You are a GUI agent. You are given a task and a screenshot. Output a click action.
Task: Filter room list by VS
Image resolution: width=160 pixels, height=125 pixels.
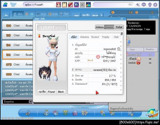coord(30,14)
